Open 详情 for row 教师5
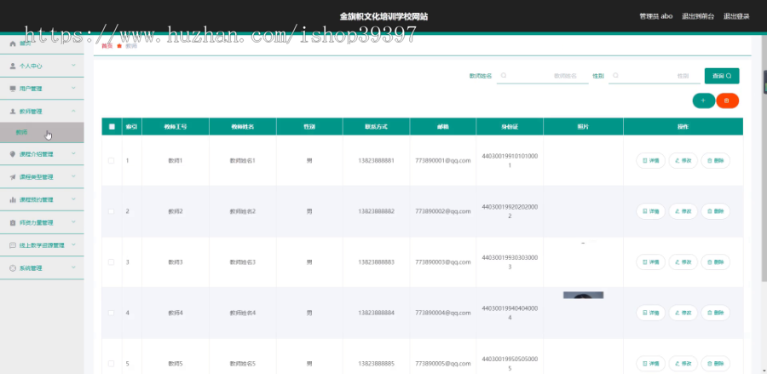This screenshot has width=767, height=374. pyautogui.click(x=650, y=364)
